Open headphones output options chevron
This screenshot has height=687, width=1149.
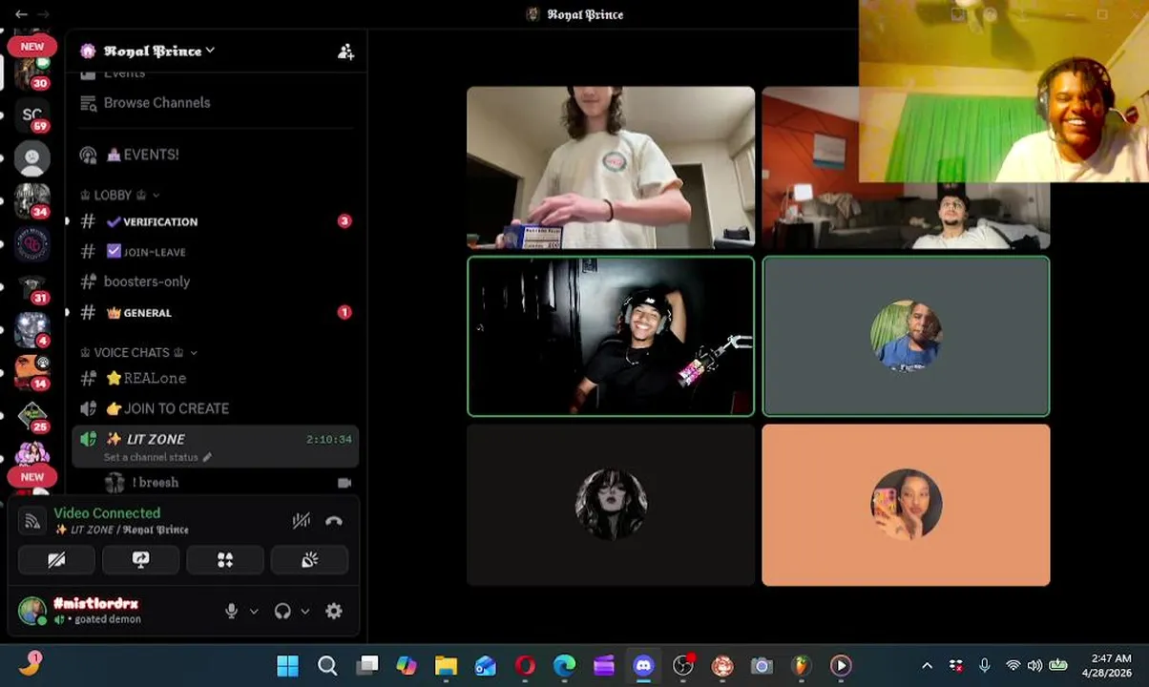[x=305, y=612]
